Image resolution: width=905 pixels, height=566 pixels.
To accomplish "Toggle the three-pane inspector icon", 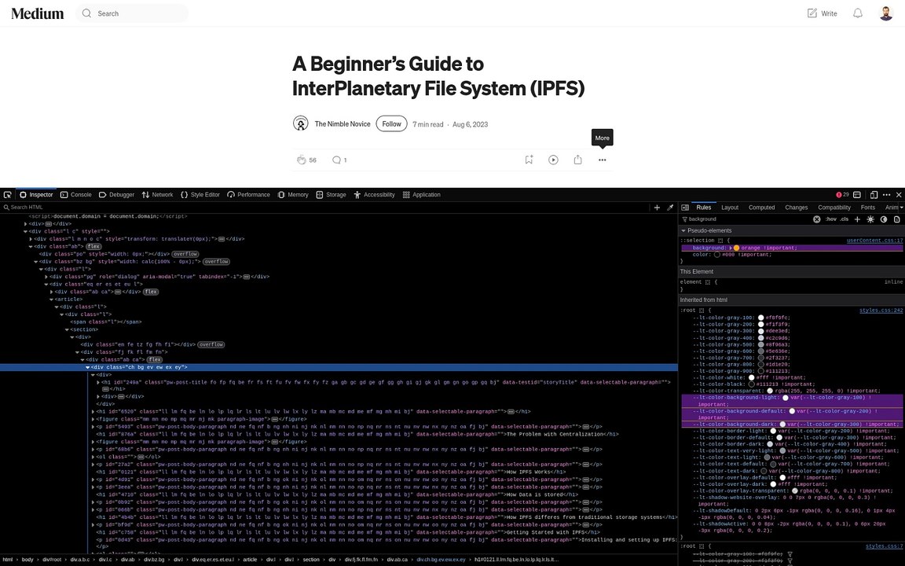I will (685, 208).
